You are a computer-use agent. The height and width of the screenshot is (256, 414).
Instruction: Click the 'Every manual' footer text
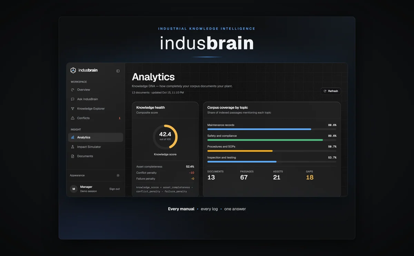(181, 209)
